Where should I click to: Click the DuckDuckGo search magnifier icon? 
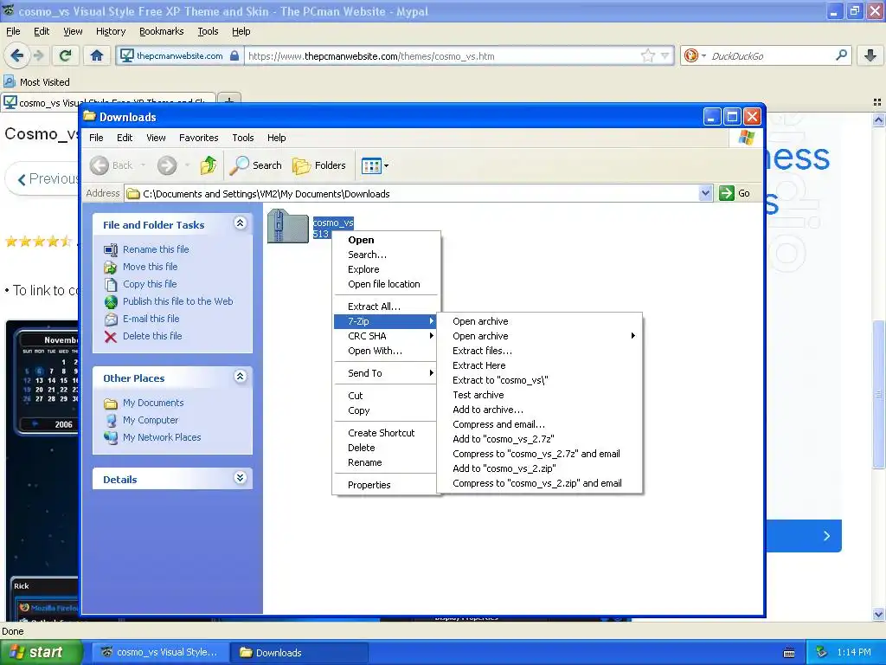(841, 55)
